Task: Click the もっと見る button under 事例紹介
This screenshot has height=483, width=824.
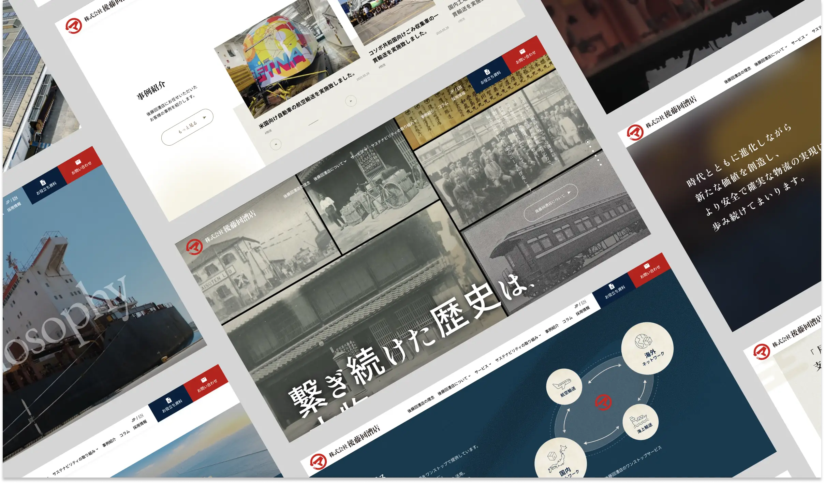Action: pyautogui.click(x=187, y=127)
